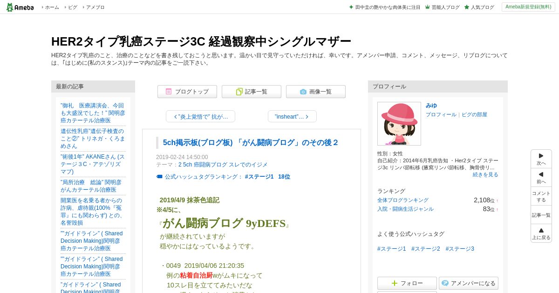Expand profile with 続きを見る
The width and height of the screenshot is (559, 293).
[x=485, y=174]
